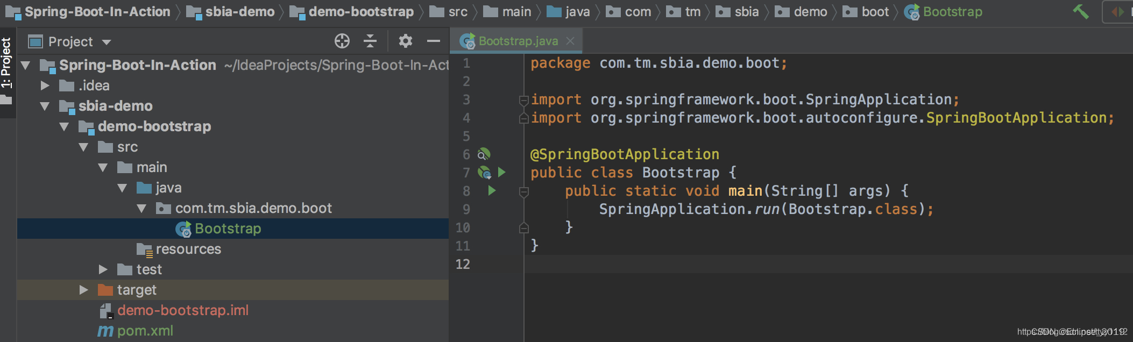Collapse the sbia-demo module
This screenshot has width=1133, height=342.
45,106
